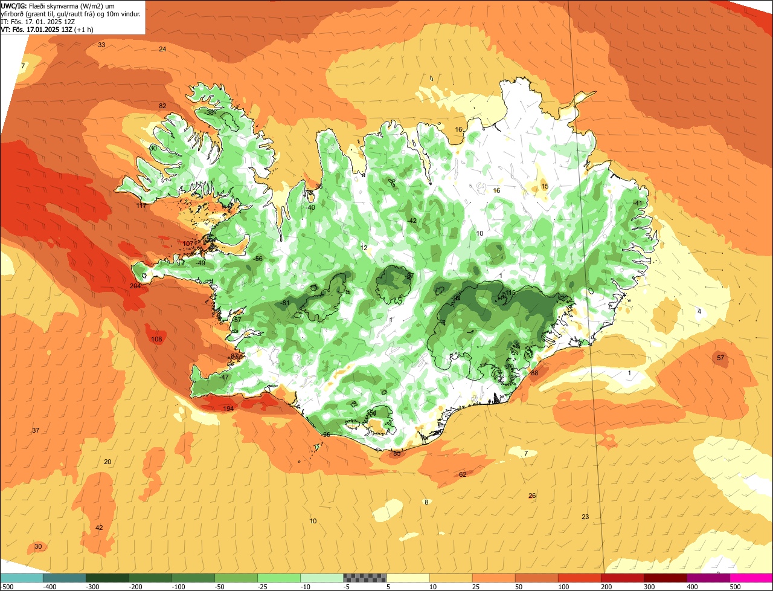
Task: Click the 36 flux value on map
Action: pos(319,186)
